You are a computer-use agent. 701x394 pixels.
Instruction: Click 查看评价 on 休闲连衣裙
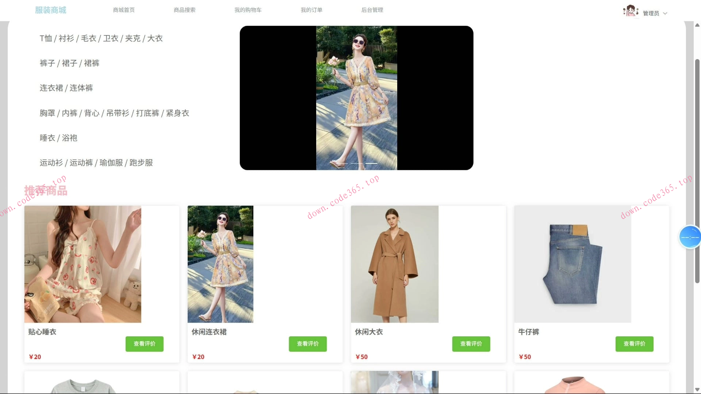point(307,344)
